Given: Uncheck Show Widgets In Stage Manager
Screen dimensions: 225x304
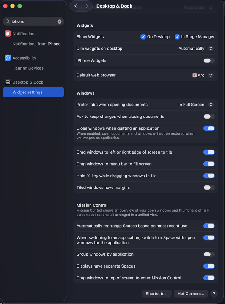Looking at the screenshot, I should coord(177,37).
